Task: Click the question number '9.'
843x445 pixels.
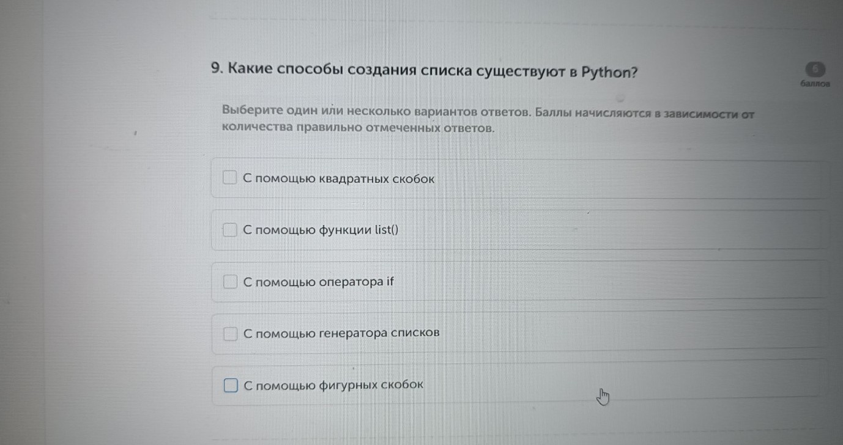Action: (x=215, y=68)
